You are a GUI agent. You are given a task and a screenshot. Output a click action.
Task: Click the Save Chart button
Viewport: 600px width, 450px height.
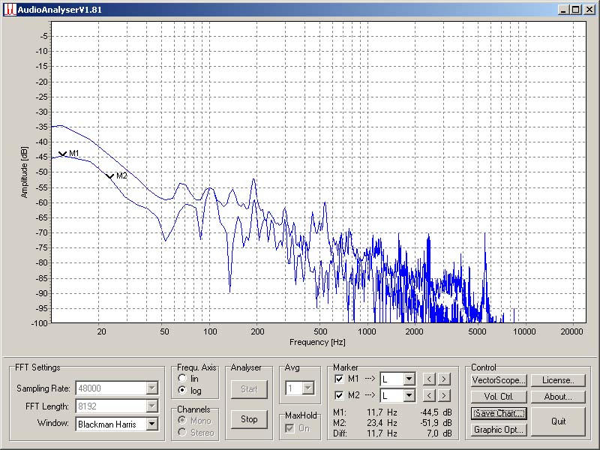coord(499,413)
